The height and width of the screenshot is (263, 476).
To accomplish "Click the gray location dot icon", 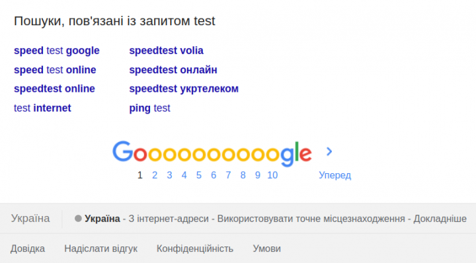I will [78, 219].
